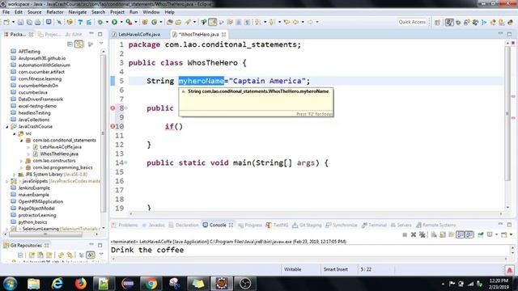The height and width of the screenshot is (291, 518).
Task: Click the error marker on line 10
Action: pos(113,126)
